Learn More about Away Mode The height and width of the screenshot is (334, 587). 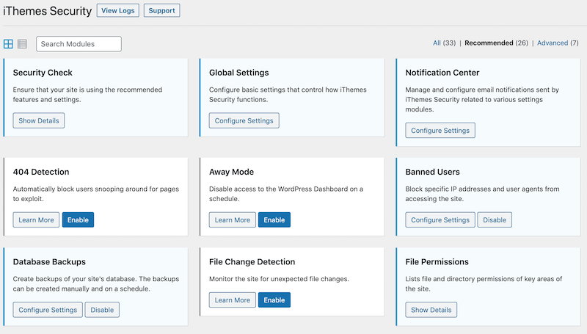(x=233, y=219)
